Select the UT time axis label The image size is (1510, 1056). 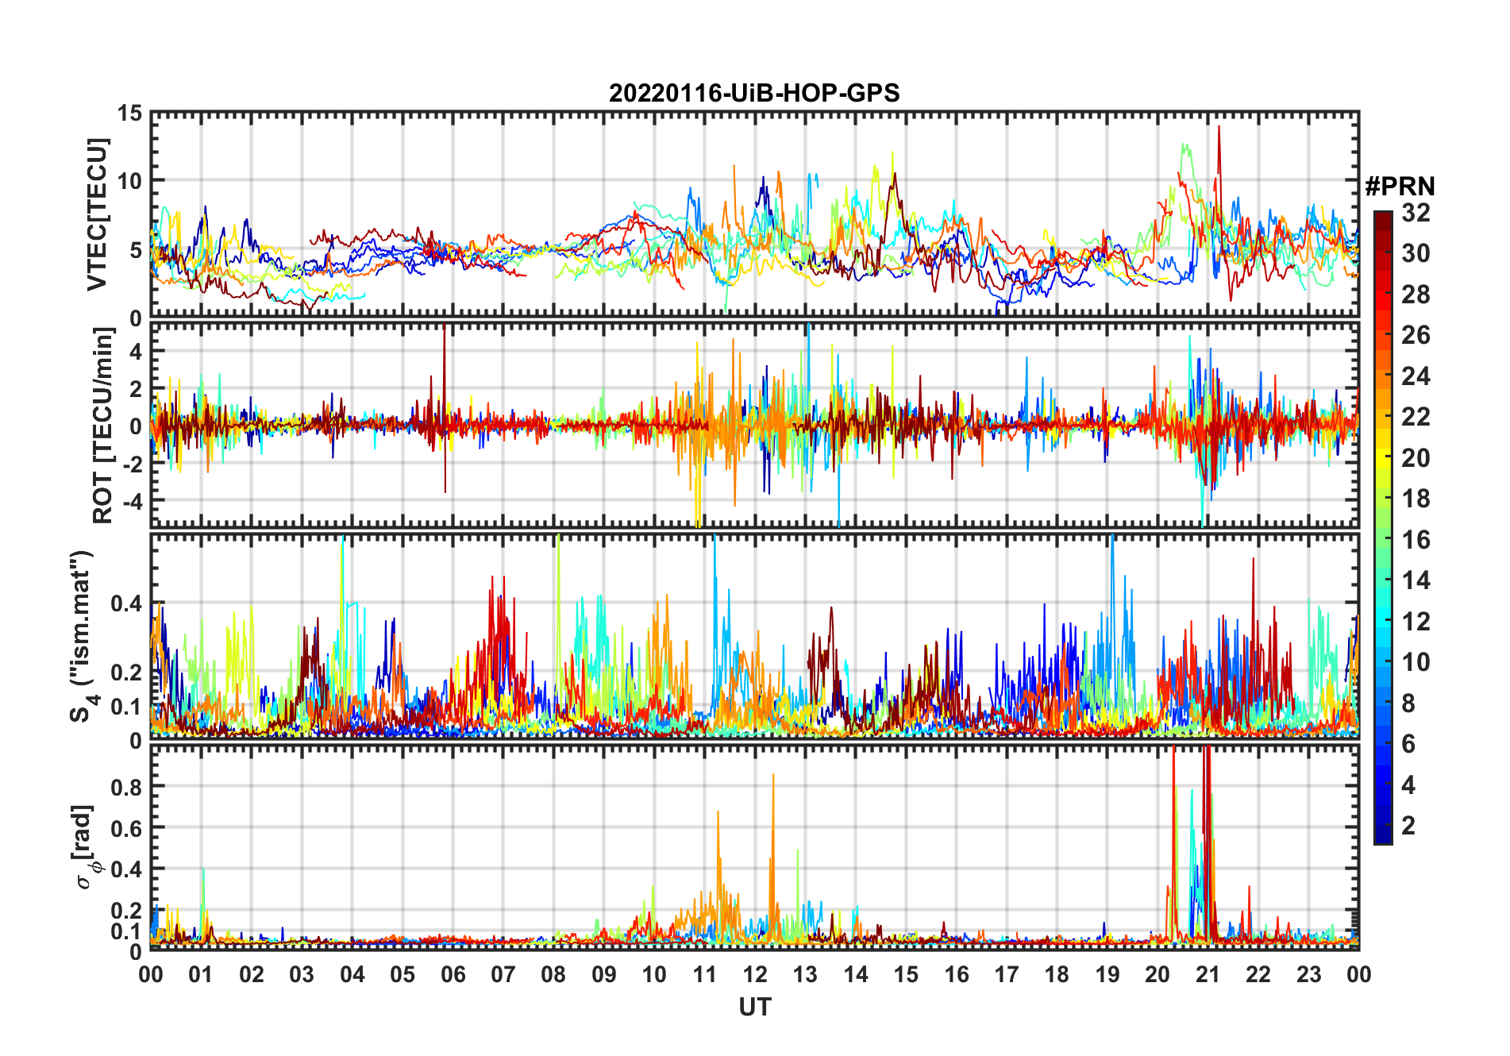(754, 1008)
